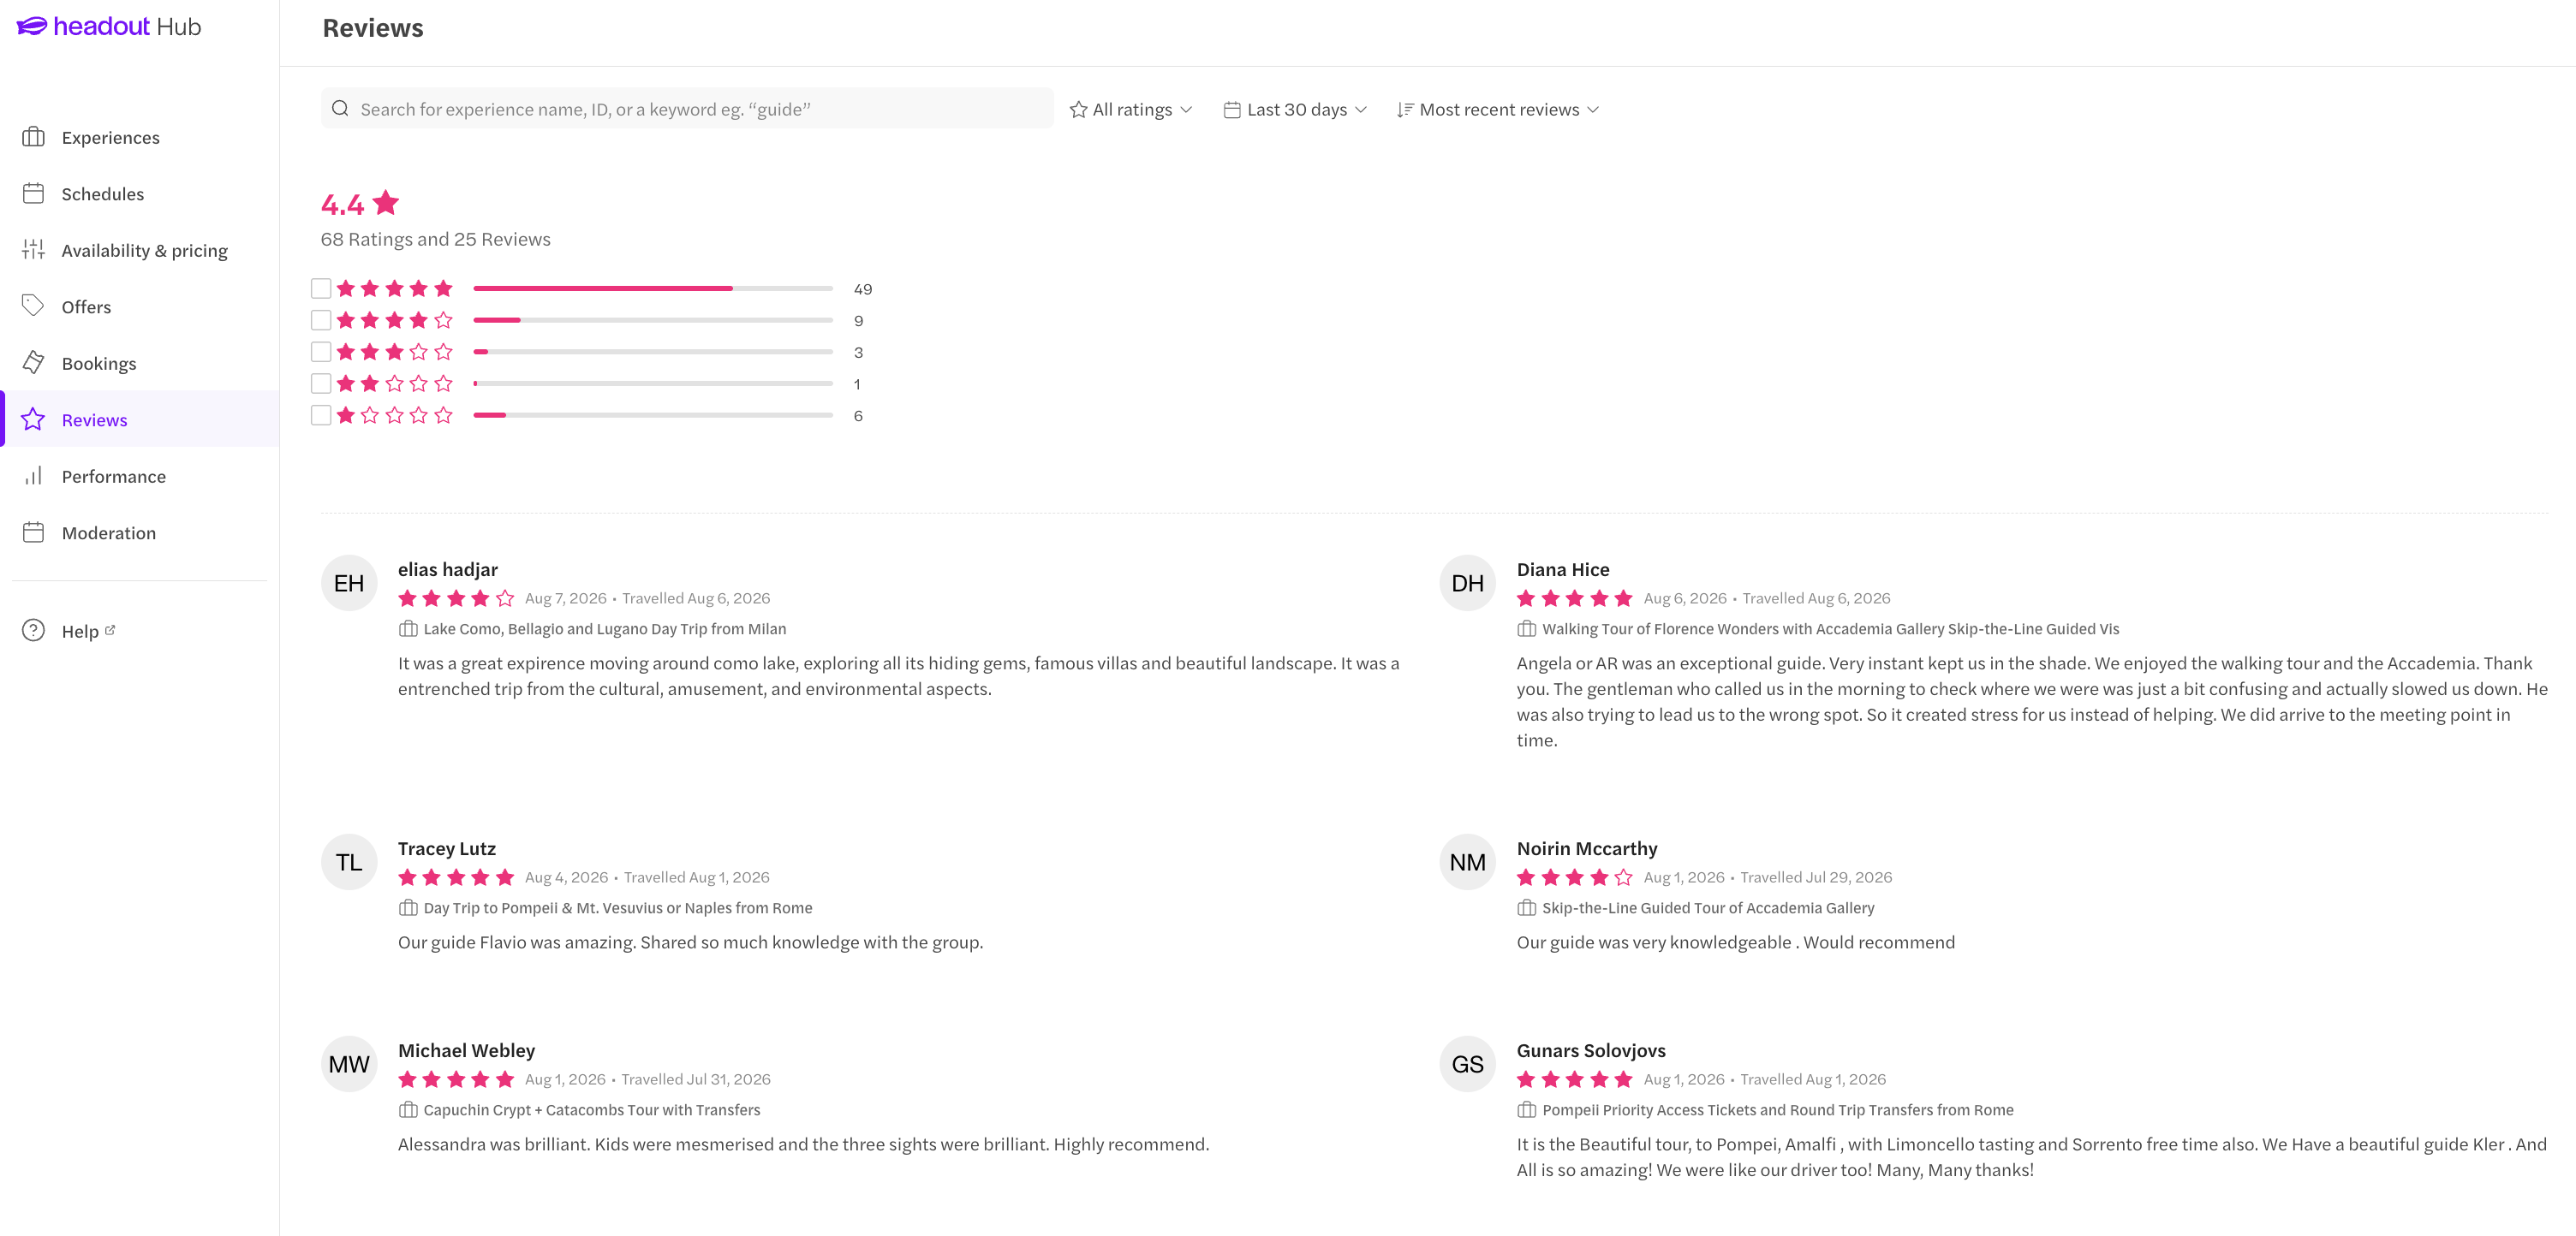Click the Experiences suitcase icon in sidebar
Screen dimensions: 2576x1236
(x=33, y=137)
